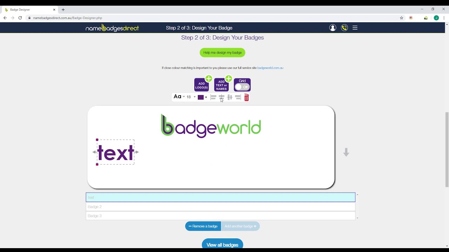Viewport: 449px width, 252px height.
Task: Click the Add Logo(s) button
Action: (201, 85)
